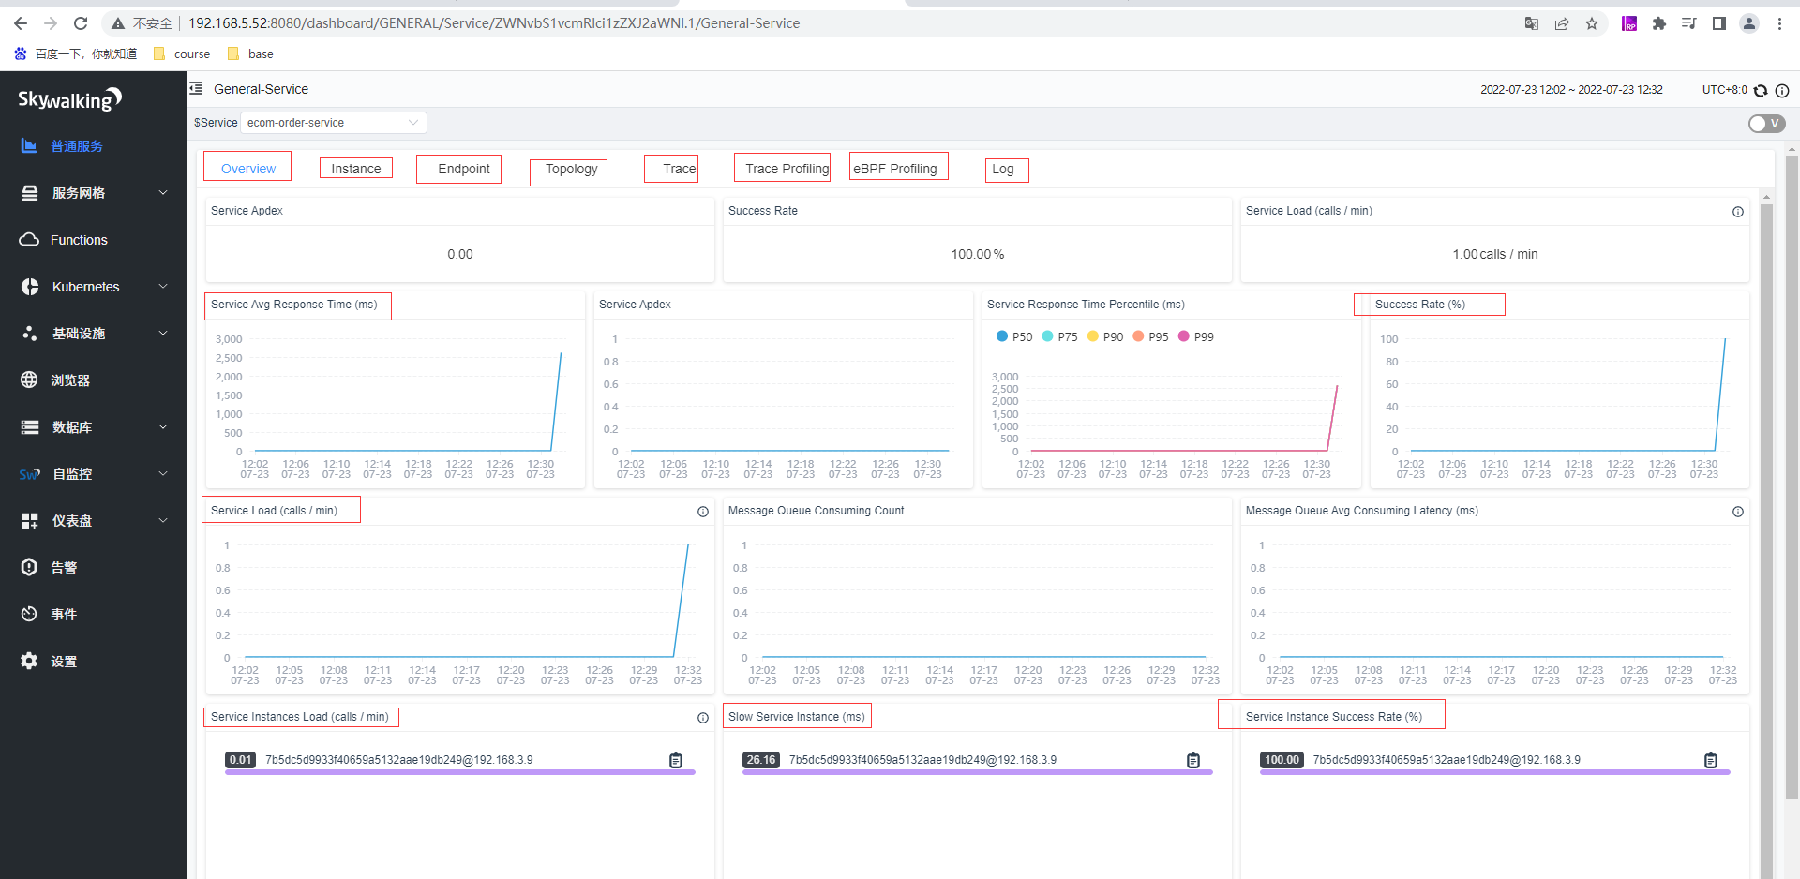This screenshot has height=879, width=1800.
Task: Open the info icon next to UTC+8:0
Action: click(1782, 91)
